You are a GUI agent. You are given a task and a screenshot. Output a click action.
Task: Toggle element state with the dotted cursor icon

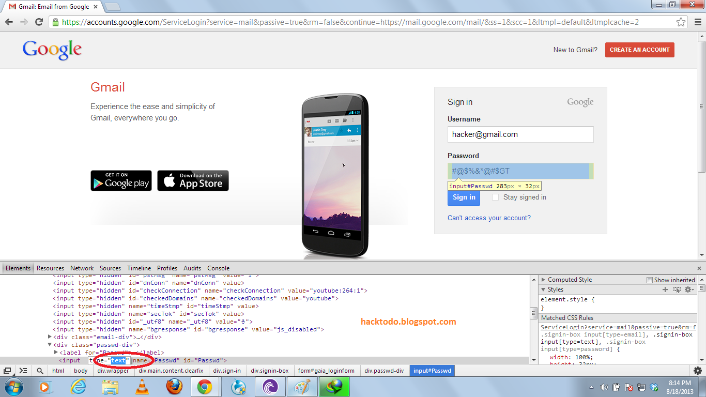tap(677, 289)
